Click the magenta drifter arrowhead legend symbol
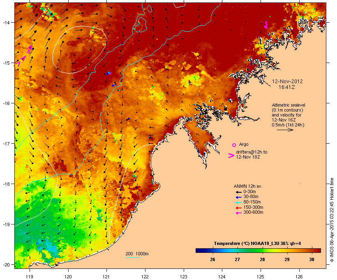 (x=231, y=156)
